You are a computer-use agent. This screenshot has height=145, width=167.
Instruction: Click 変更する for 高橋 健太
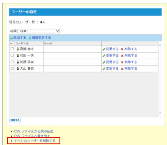pos(112,49)
